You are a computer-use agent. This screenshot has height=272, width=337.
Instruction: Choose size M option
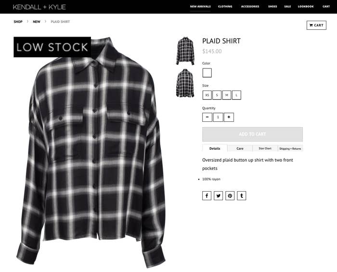[227, 95]
